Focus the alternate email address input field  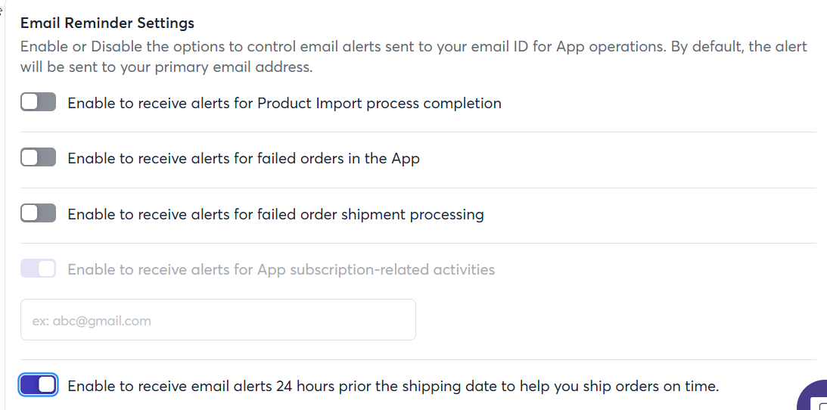(x=218, y=320)
